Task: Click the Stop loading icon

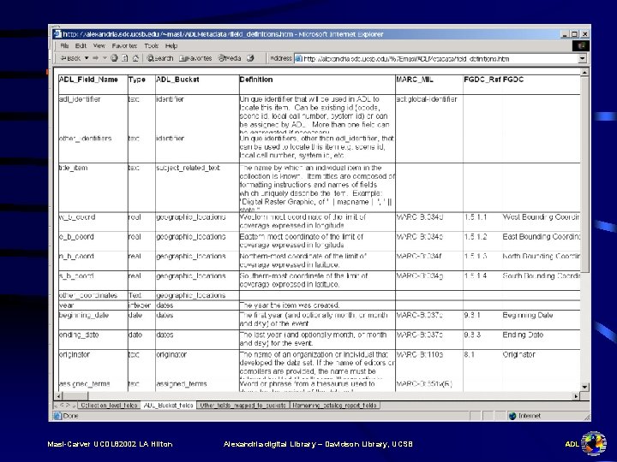Action: [x=114, y=58]
